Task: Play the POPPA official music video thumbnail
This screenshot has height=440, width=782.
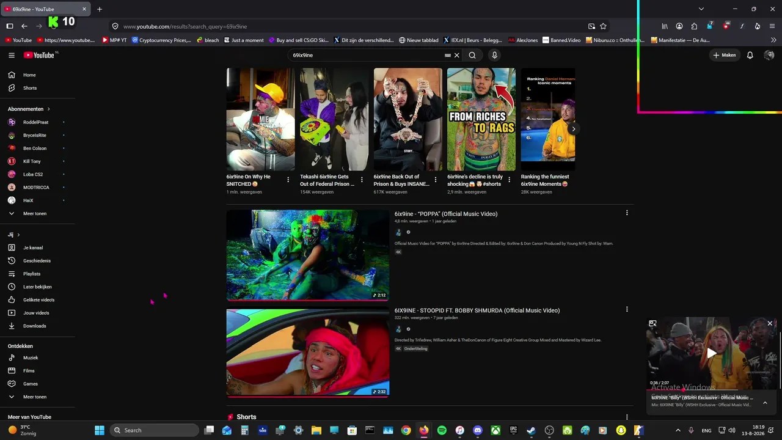Action: [x=307, y=255]
